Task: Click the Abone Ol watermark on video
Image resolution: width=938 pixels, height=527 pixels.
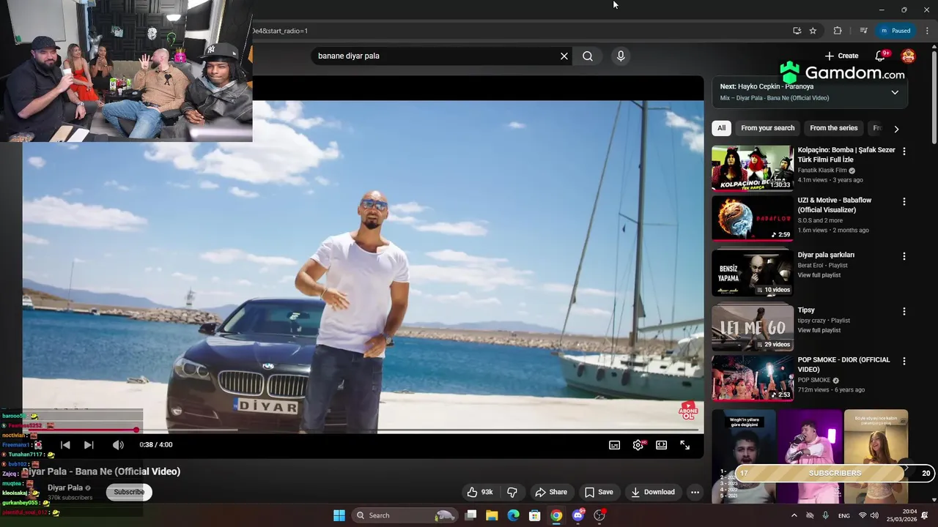Action: click(688, 410)
